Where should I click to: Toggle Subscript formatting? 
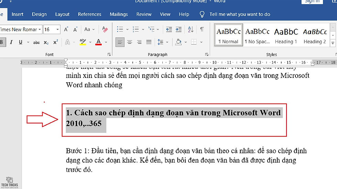[x=46, y=43]
